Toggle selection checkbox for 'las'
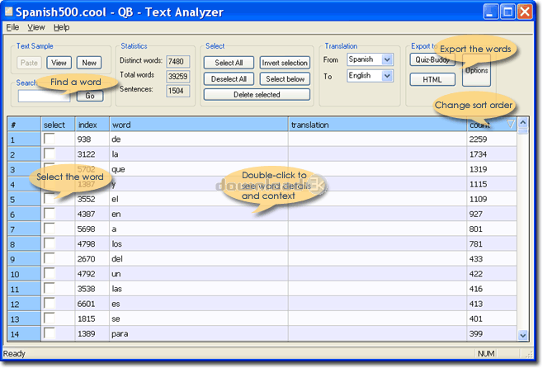Viewport: 543px width, 368px height. coord(50,288)
